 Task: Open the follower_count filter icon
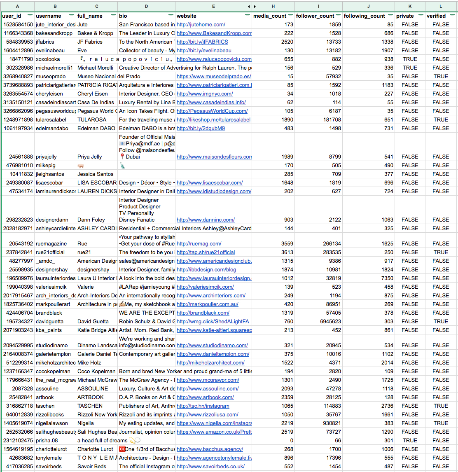(338, 16)
